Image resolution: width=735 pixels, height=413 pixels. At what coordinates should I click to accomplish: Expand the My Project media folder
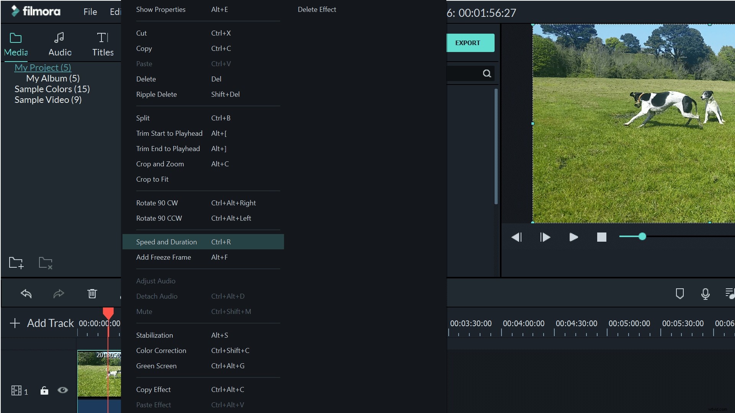pos(42,67)
